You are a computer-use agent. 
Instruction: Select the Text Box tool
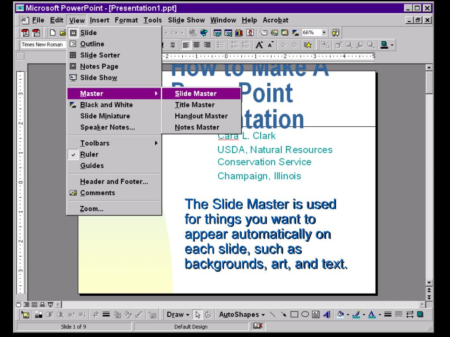point(316,315)
